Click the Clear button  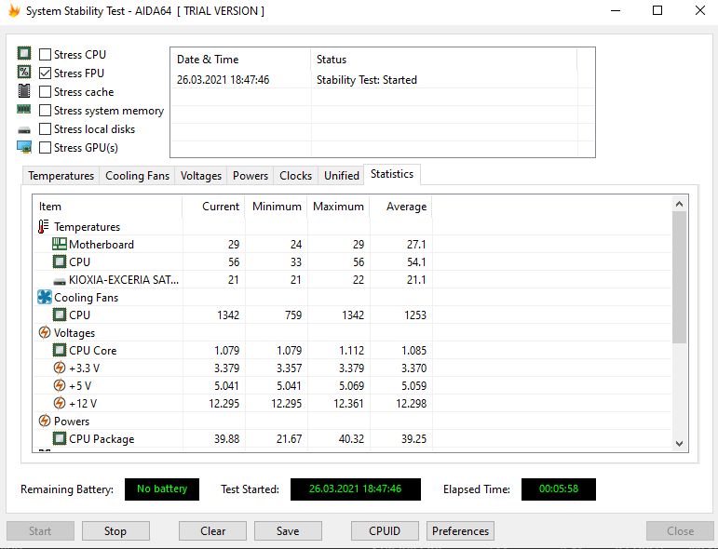pos(212,530)
